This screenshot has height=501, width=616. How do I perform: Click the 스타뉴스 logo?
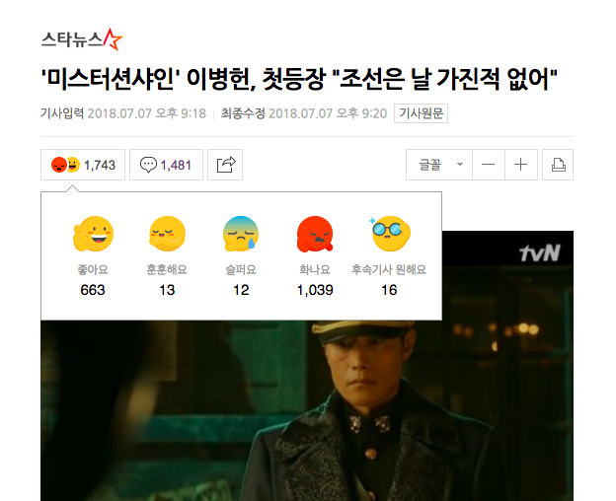(x=82, y=39)
